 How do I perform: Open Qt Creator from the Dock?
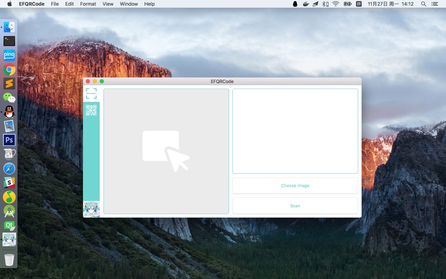coord(9,225)
